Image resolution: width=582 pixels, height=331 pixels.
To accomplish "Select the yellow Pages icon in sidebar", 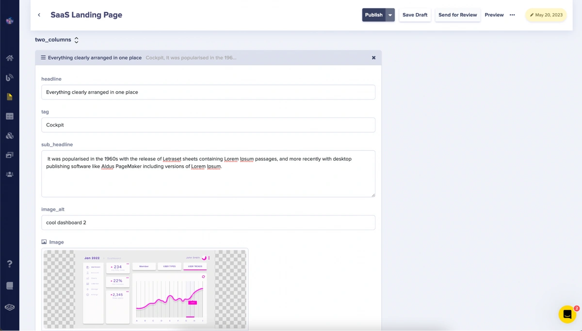I will 9,97.
